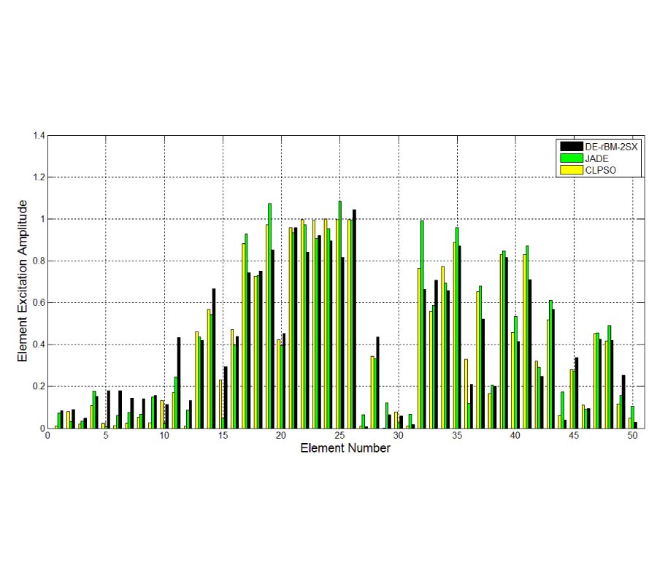Select the black bar at element 11

click(x=179, y=383)
